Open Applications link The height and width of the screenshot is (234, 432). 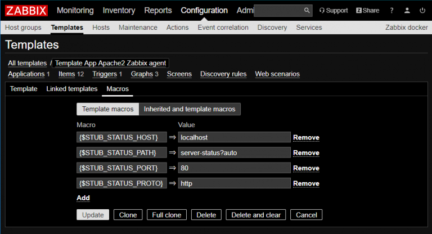click(26, 74)
